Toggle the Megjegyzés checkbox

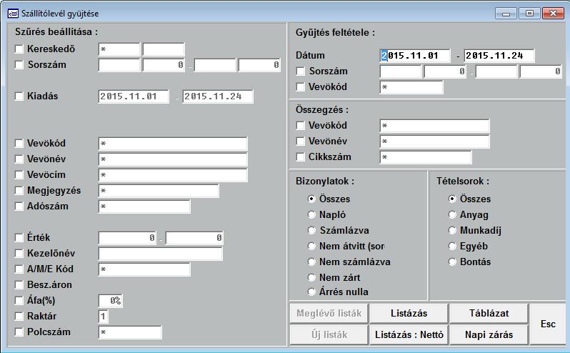(x=19, y=191)
